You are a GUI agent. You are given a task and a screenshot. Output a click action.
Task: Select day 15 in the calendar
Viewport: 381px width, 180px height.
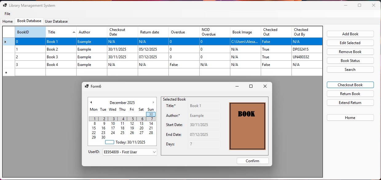pyautogui.click(x=94, y=128)
